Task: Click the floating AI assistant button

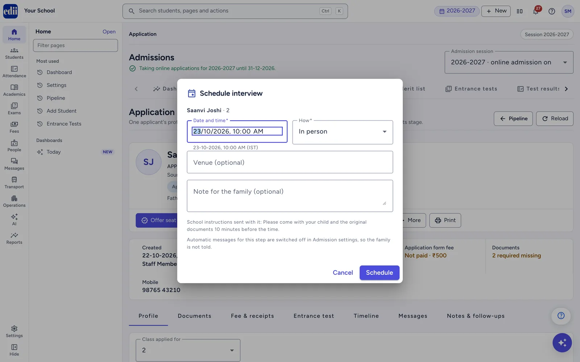Action: [x=562, y=342]
